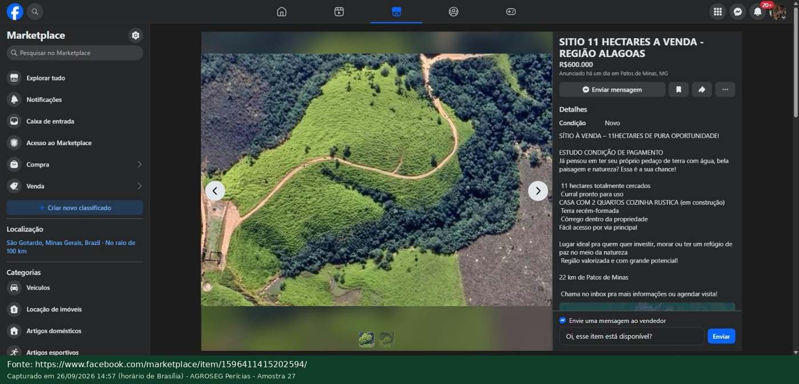The width and height of the screenshot is (799, 384).
Task: Share the listing with arrow icon
Action: [x=702, y=90]
